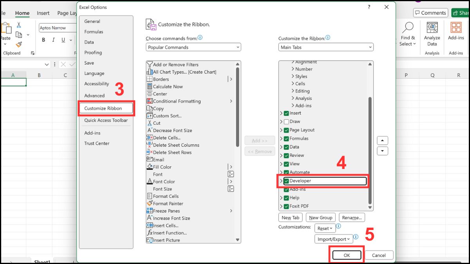Uncheck the Developer tab checkbox
The image size is (470, 264).
coord(286,181)
